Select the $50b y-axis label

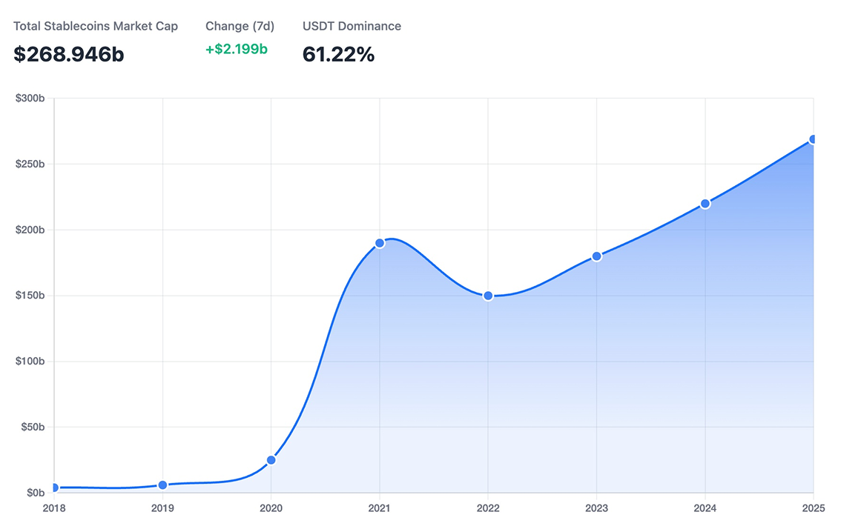32,428
